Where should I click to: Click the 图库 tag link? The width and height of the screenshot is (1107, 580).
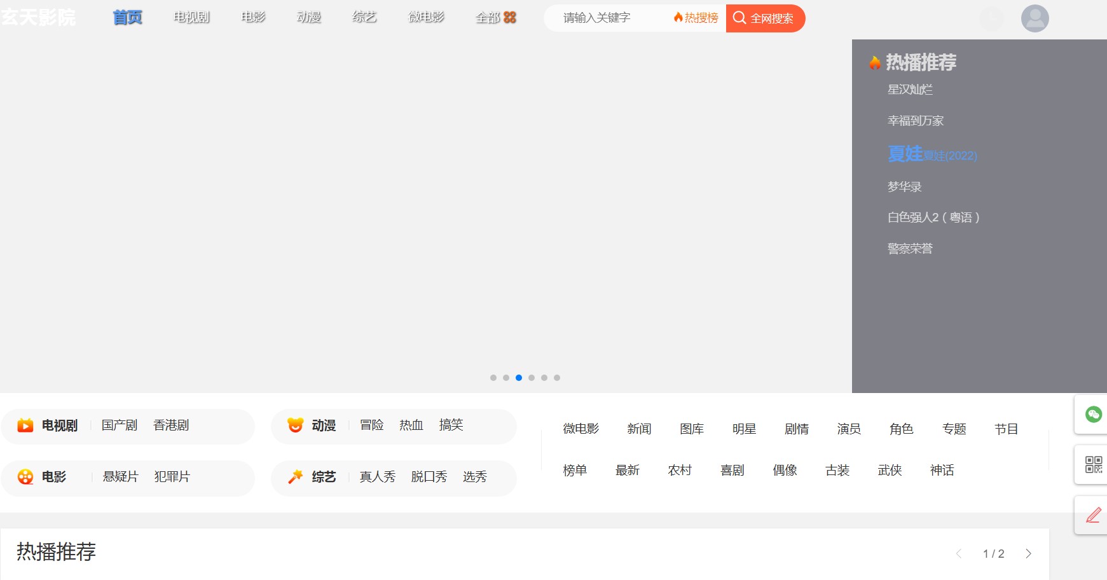(692, 429)
